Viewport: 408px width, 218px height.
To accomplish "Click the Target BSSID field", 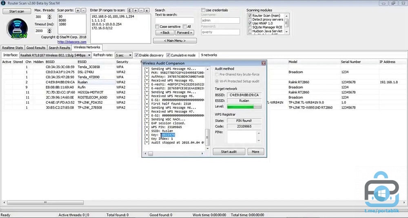I will [x=244, y=95].
